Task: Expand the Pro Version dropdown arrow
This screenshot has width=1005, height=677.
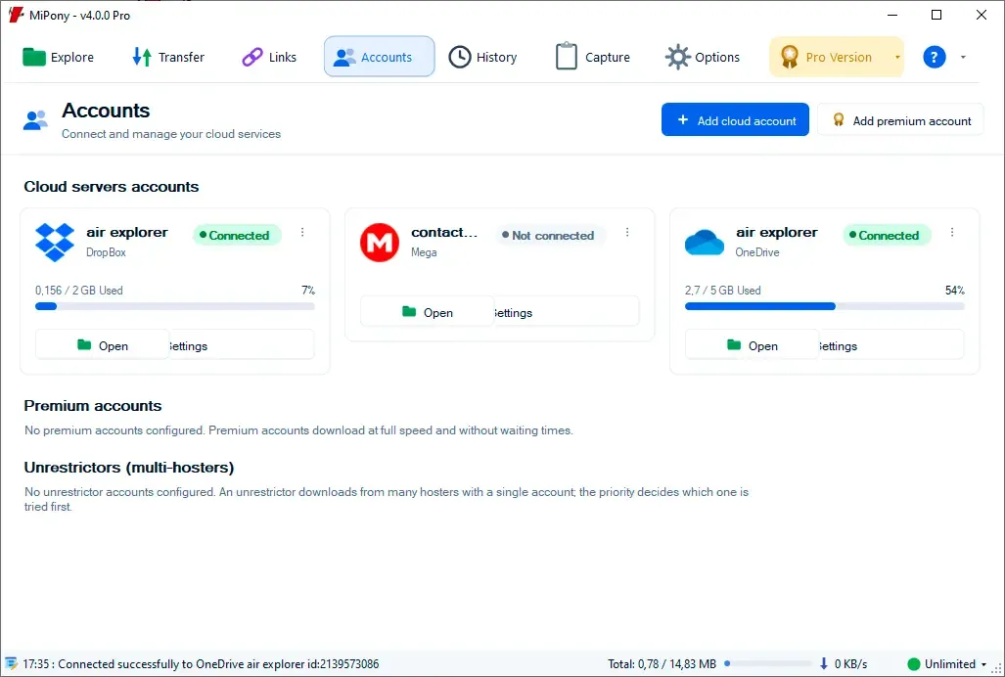Action: click(x=897, y=57)
